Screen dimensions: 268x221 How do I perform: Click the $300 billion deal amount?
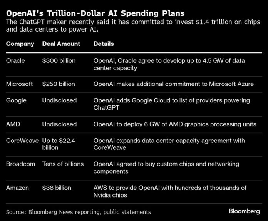point(59,60)
